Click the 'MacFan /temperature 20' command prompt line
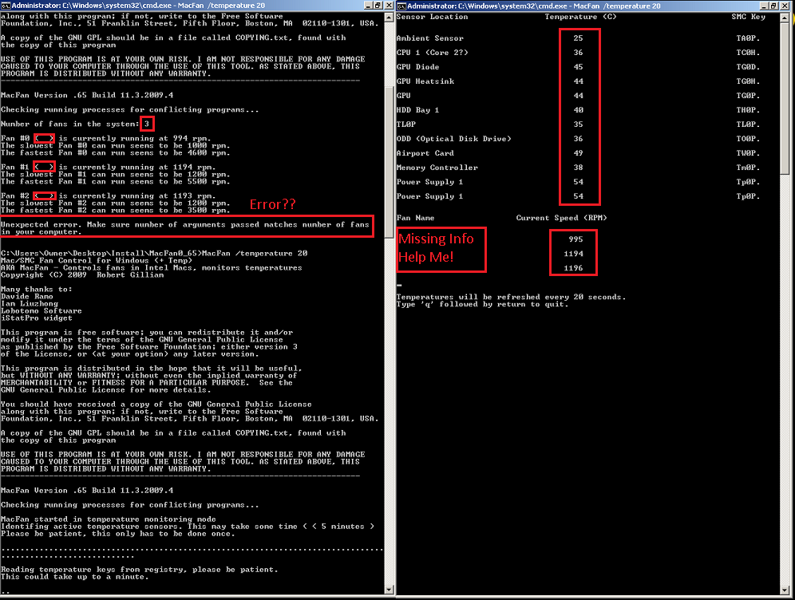 coord(154,254)
